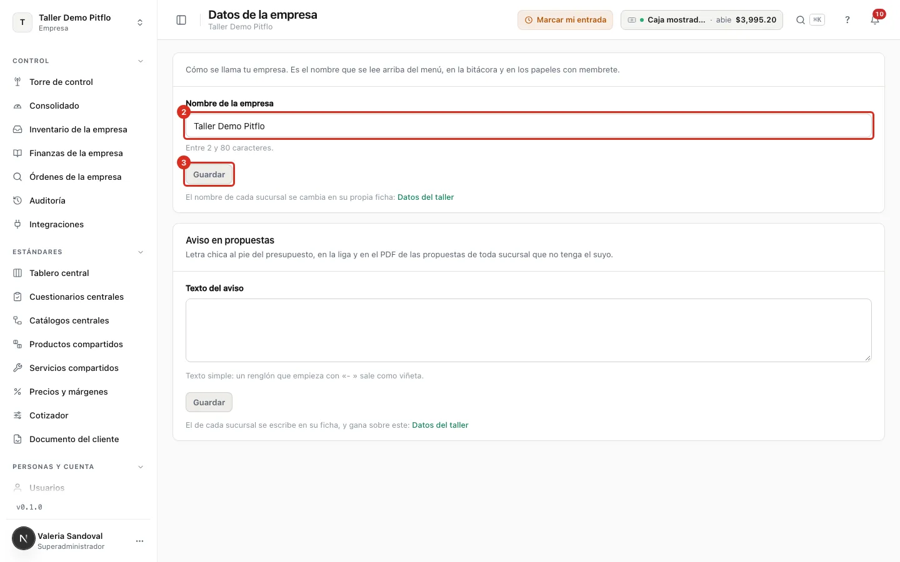This screenshot has width=900, height=562.
Task: Click the Auditoría history icon
Action: 17,200
